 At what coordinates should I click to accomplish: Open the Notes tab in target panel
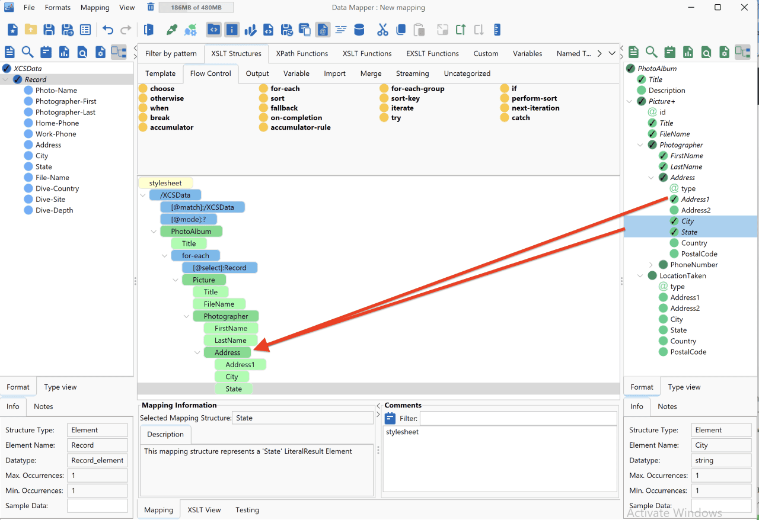tap(667, 406)
